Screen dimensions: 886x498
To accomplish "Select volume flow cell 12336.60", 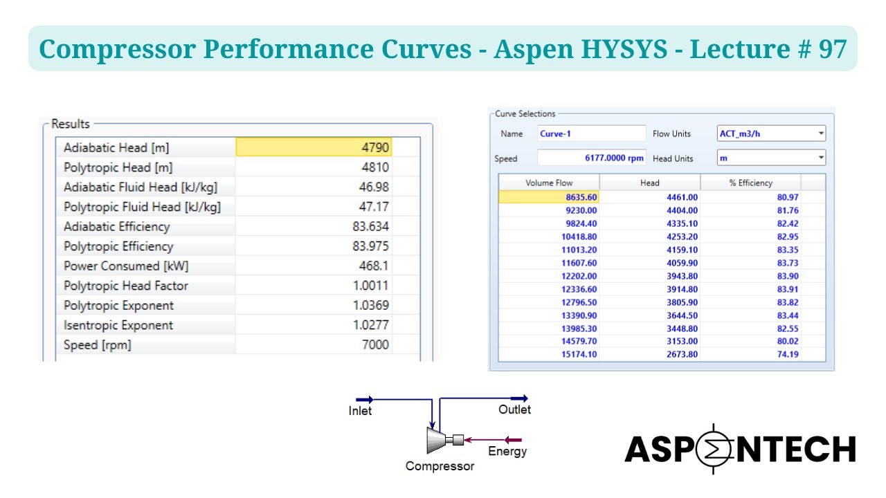I will coord(549,289).
